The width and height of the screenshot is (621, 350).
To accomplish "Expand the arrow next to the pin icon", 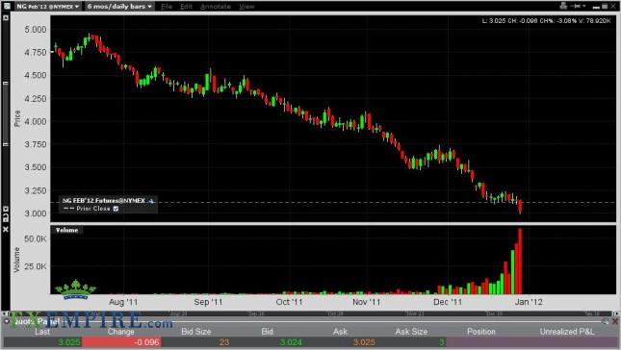I will [584, 6].
